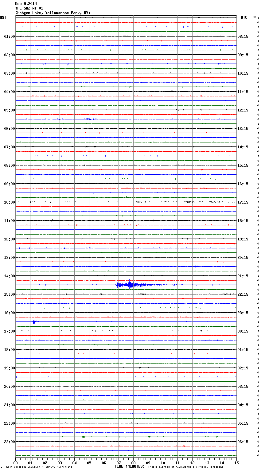
Task: Click the 19:00 MST time label
Action: coord(10,368)
